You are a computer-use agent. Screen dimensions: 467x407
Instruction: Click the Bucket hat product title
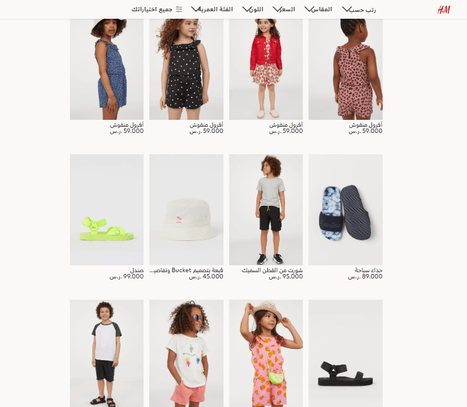click(186, 270)
